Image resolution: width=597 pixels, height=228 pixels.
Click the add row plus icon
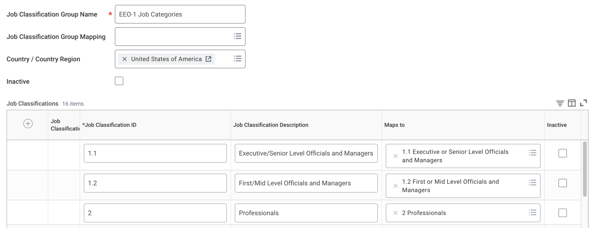point(28,124)
